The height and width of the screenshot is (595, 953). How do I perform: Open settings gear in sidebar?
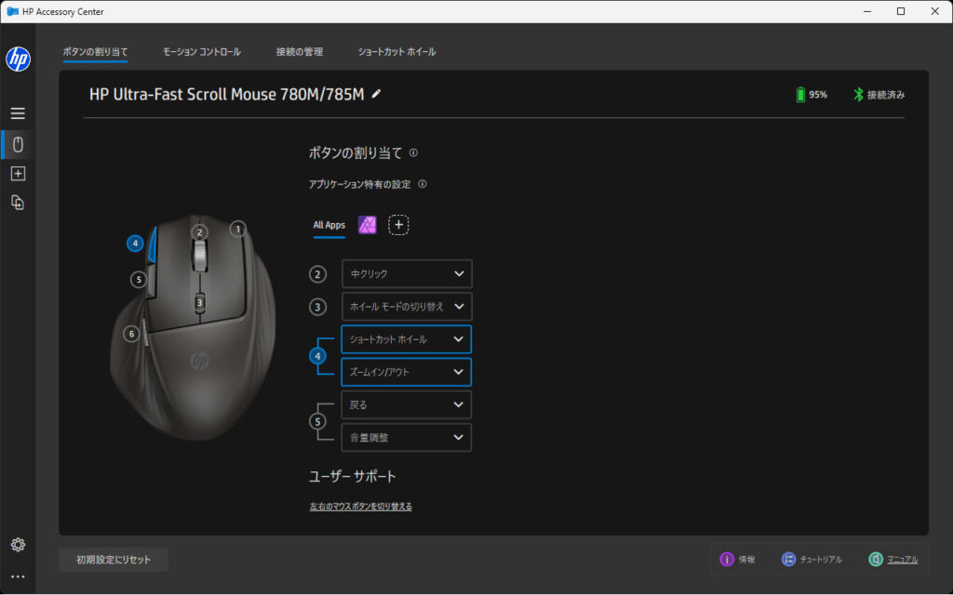point(18,545)
